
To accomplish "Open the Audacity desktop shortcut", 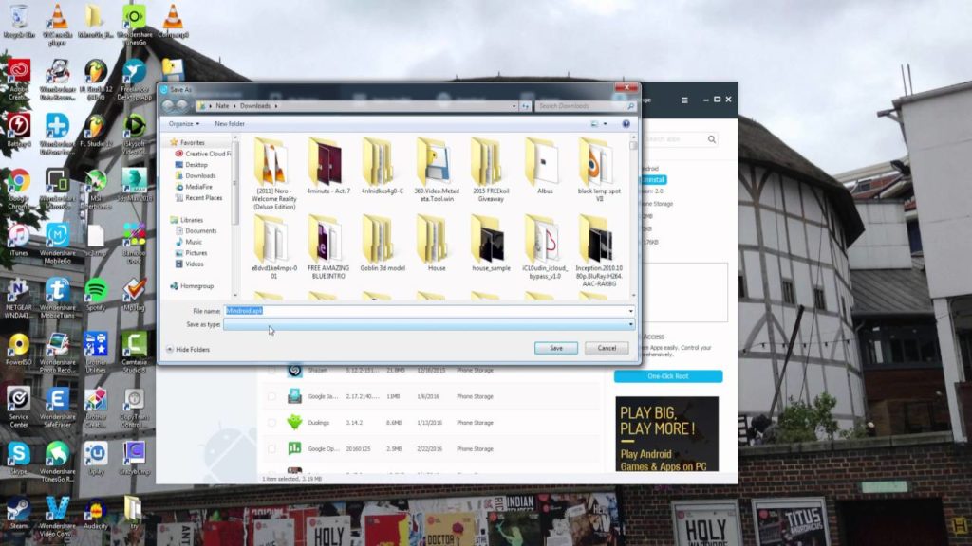I will [x=96, y=513].
